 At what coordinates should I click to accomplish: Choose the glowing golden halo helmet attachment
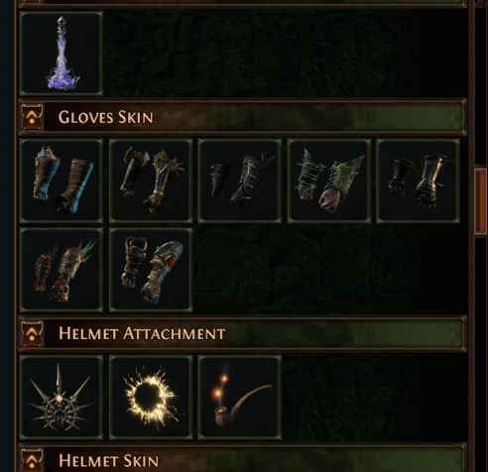click(x=151, y=398)
